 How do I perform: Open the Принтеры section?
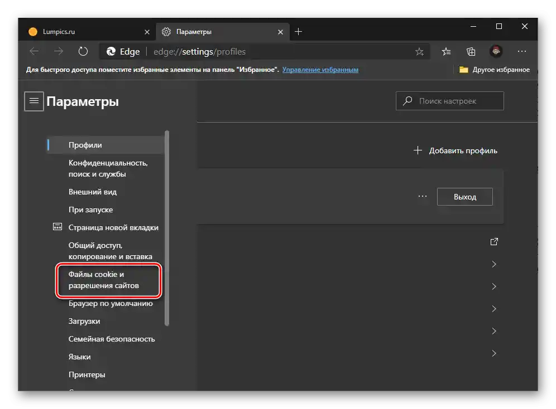pyautogui.click(x=87, y=374)
